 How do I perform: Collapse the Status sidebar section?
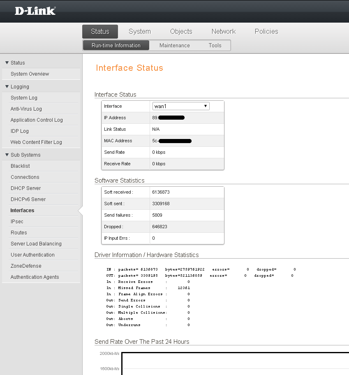pyautogui.click(x=15, y=63)
